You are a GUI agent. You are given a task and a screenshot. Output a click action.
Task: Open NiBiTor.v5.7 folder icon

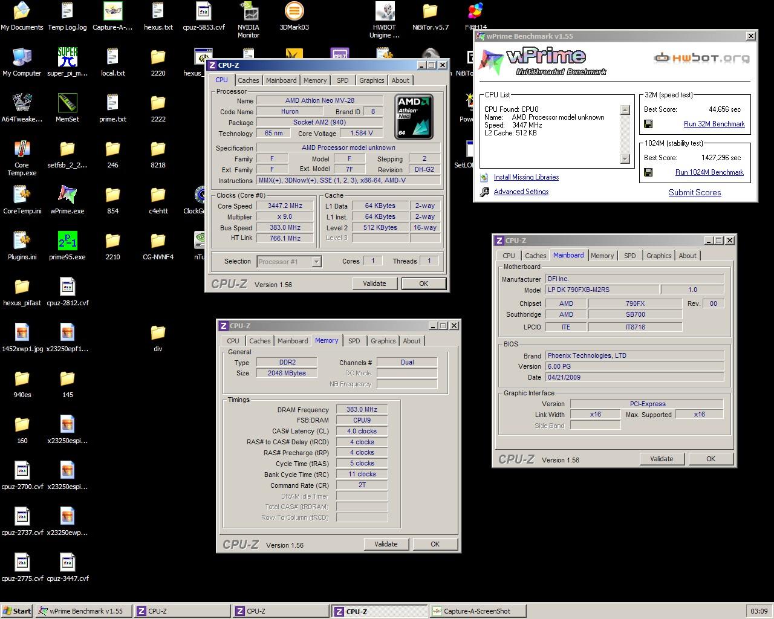coord(430,16)
